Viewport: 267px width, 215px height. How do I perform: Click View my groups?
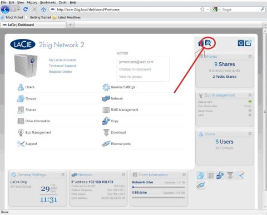[130, 77]
